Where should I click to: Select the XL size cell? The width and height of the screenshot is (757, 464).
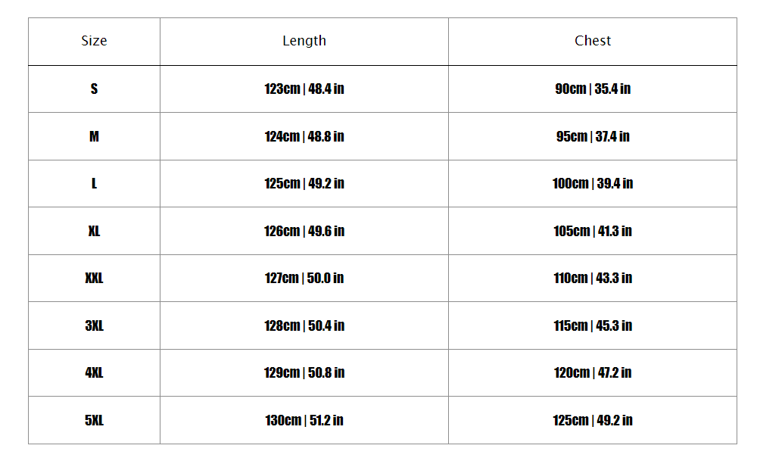coord(94,231)
